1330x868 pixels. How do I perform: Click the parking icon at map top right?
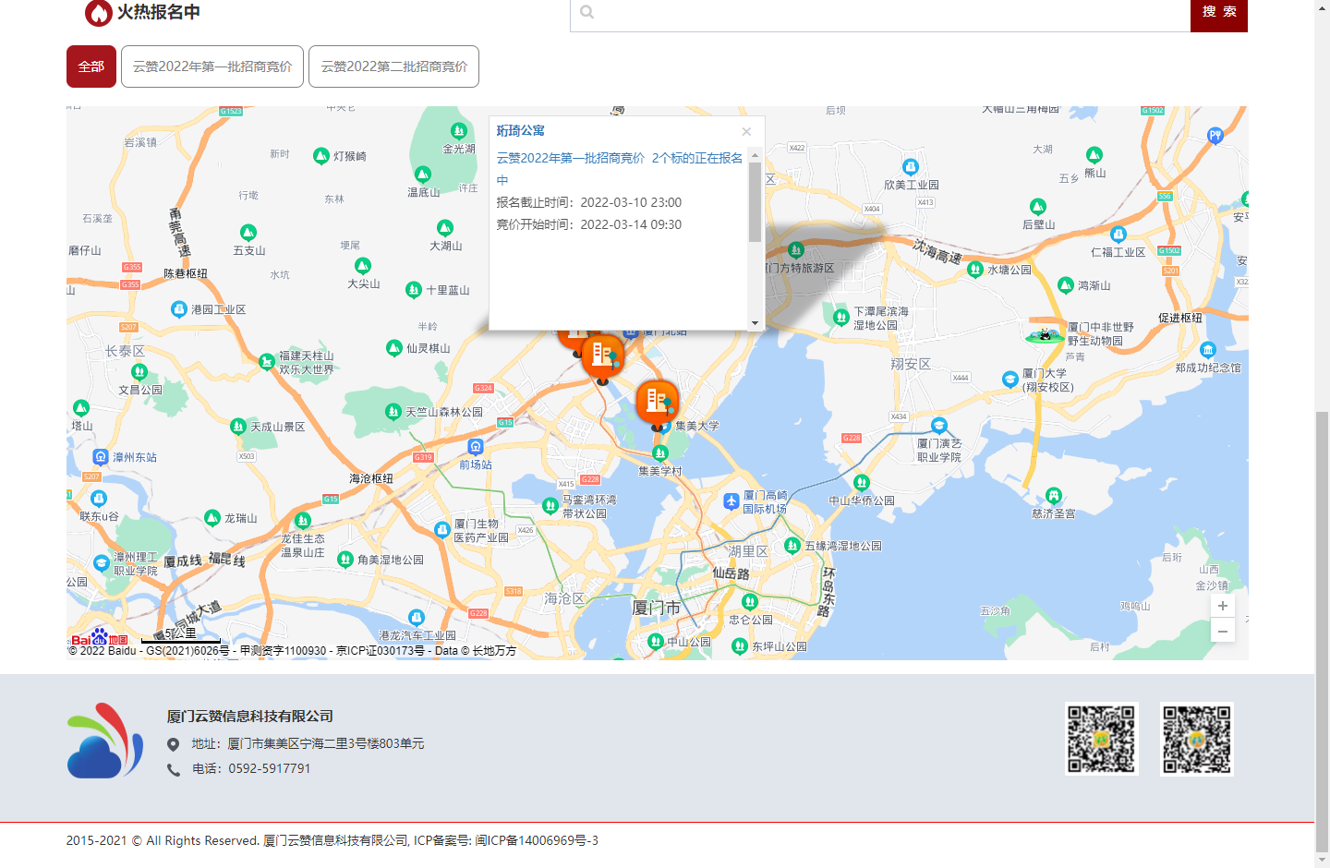(1215, 136)
